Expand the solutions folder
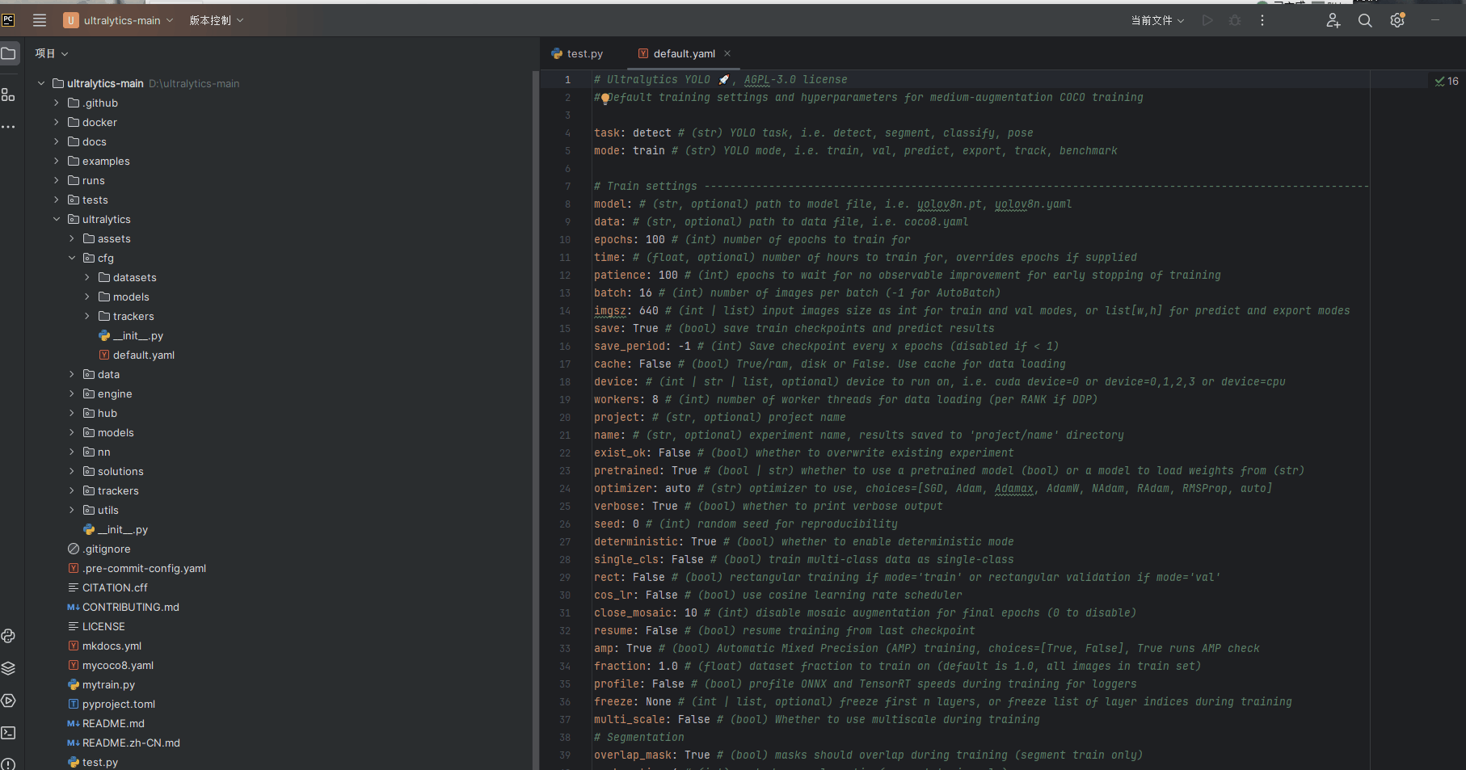The width and height of the screenshot is (1466, 770). point(72,471)
